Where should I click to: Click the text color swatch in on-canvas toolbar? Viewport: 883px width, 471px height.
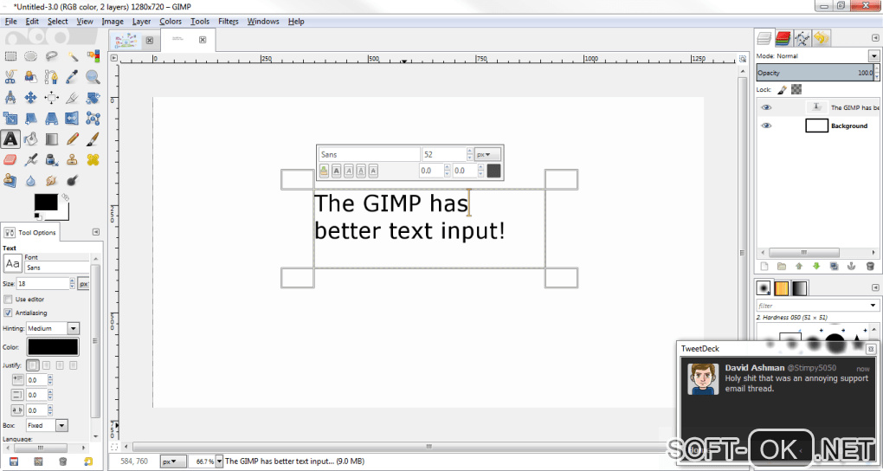click(493, 171)
